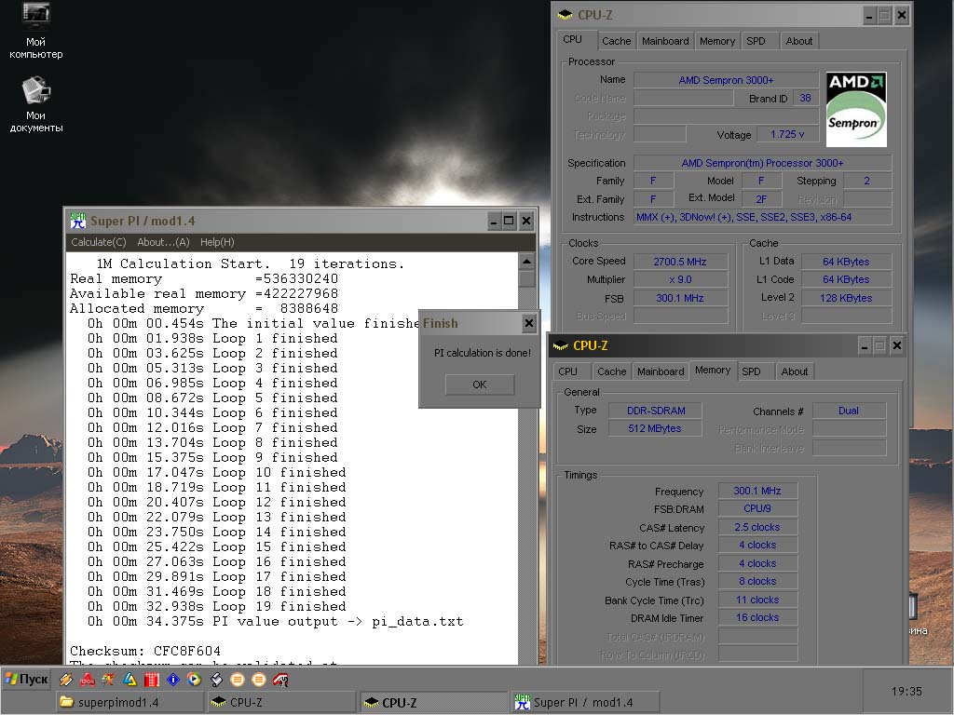The width and height of the screenshot is (954, 715).
Task: Click the Checksum: CFC8F604 line
Action: 145,651
